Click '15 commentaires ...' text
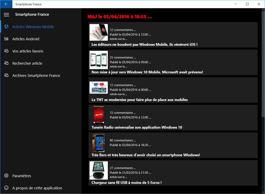This screenshot has width=265, height=194. [x=123, y=113]
